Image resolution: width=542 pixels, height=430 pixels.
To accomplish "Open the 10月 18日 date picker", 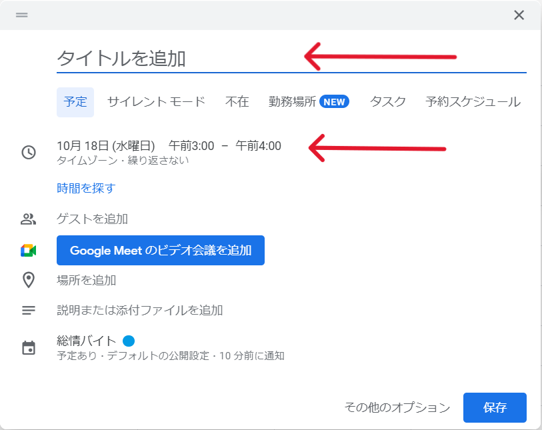I will coord(106,146).
